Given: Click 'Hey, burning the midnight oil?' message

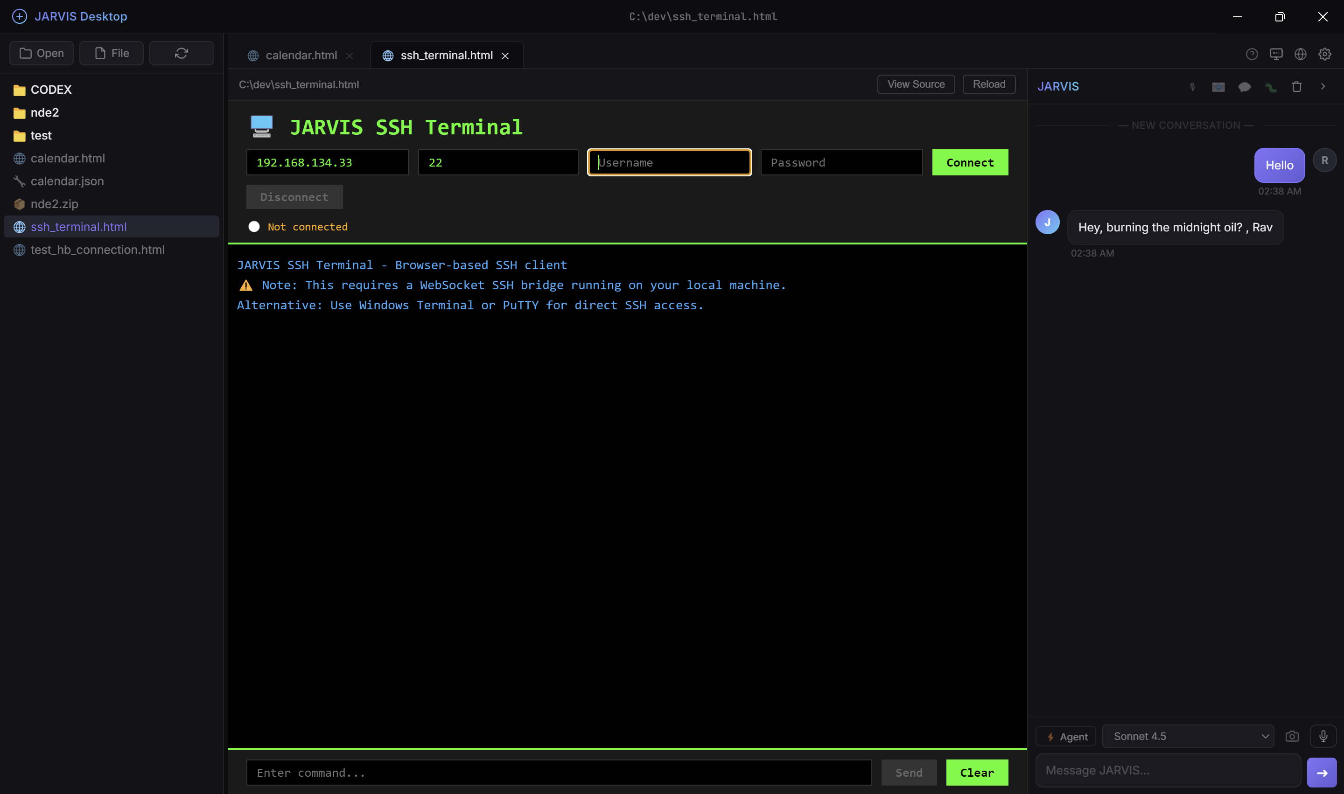Looking at the screenshot, I should pyautogui.click(x=1176, y=227).
